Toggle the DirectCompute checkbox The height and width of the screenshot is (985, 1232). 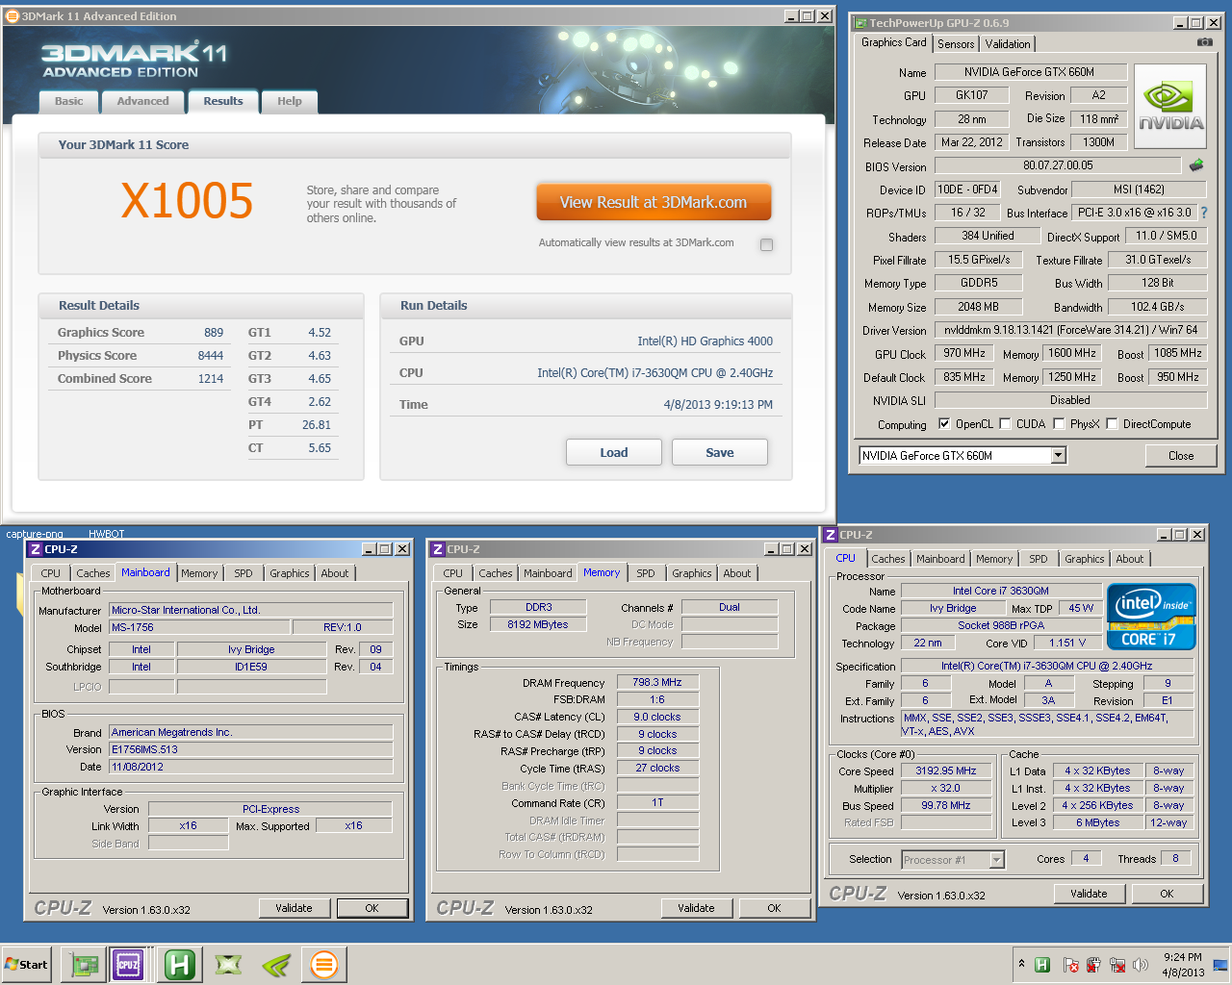point(1112,424)
